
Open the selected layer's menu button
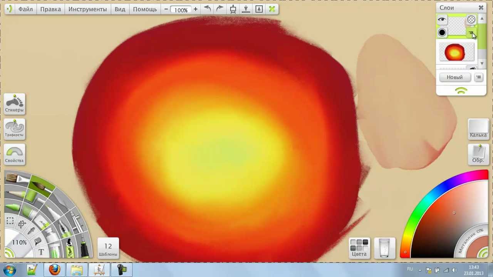tap(471, 33)
